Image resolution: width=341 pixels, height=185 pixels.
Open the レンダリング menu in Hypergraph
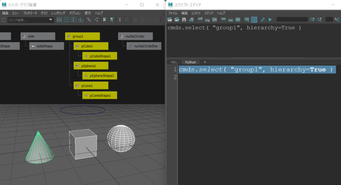click(58, 13)
